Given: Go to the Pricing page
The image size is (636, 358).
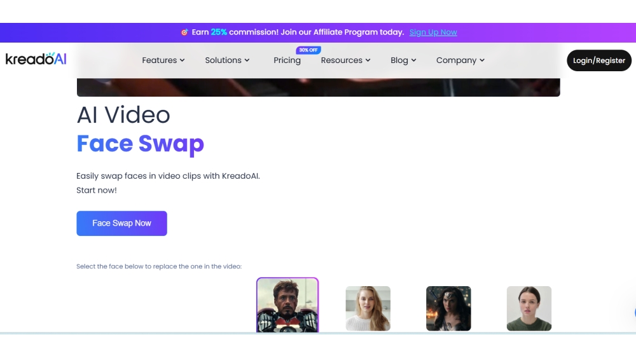Looking at the screenshot, I should [287, 60].
